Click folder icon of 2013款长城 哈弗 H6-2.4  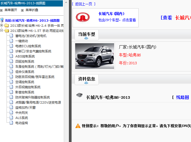(7, 25)
